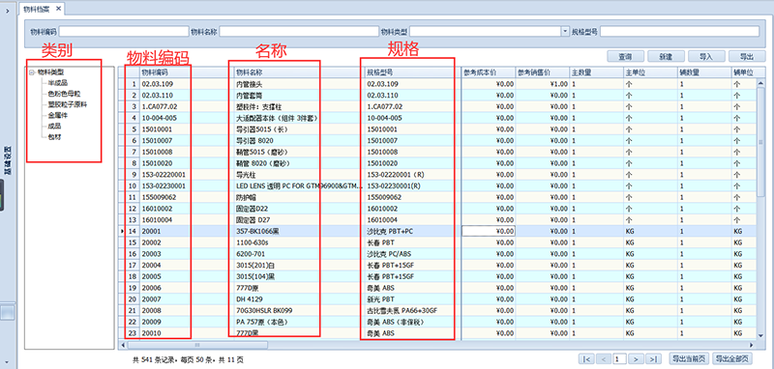Open the 物料类型 dropdown arrow
The height and width of the screenshot is (369, 774).
coord(565,32)
